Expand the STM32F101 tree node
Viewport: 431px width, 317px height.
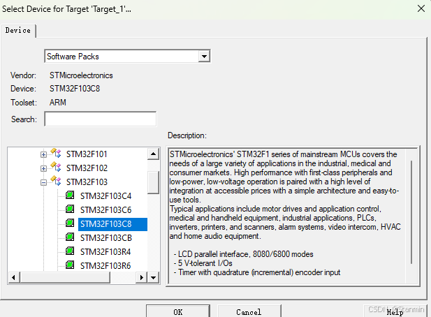pyautogui.click(x=43, y=154)
